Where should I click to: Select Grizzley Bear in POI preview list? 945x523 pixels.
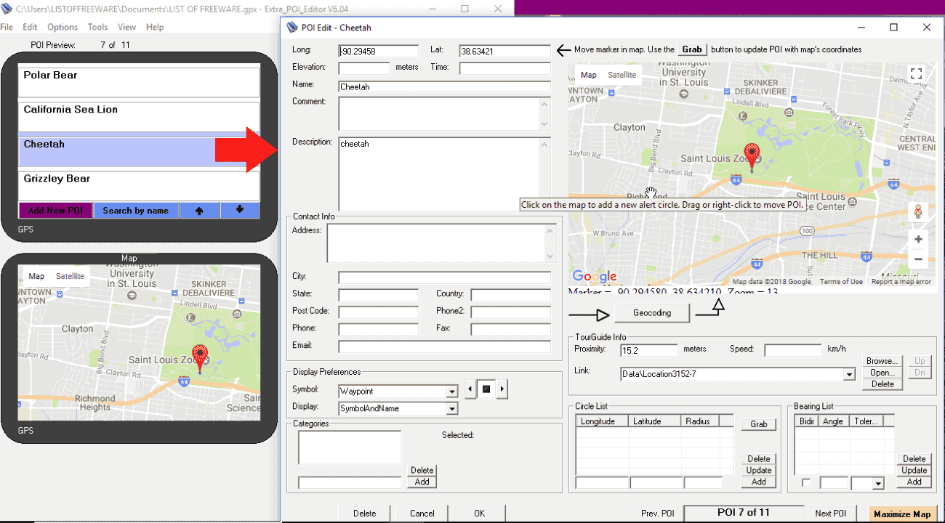pos(139,186)
